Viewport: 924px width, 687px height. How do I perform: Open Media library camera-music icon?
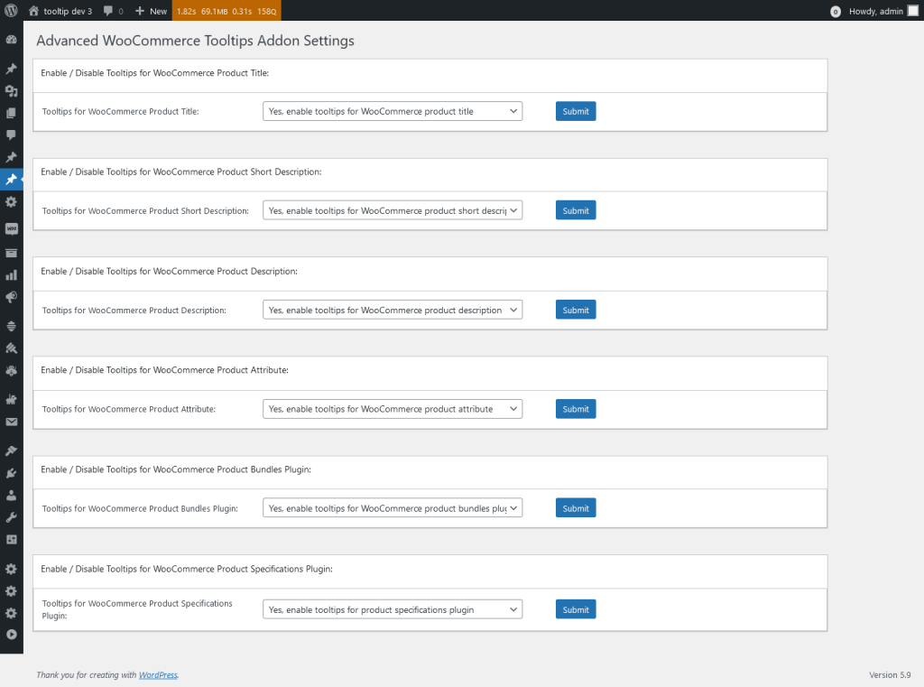pos(11,91)
